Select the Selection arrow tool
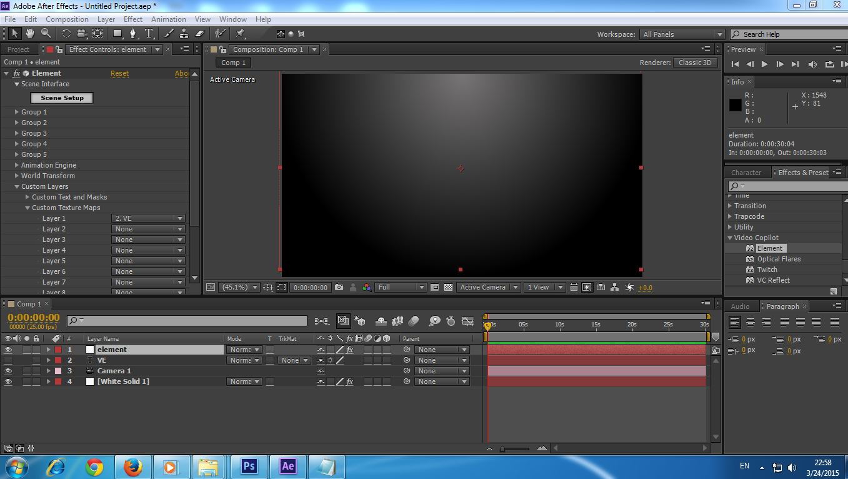Screen dimensions: 848x479 (x=15, y=34)
